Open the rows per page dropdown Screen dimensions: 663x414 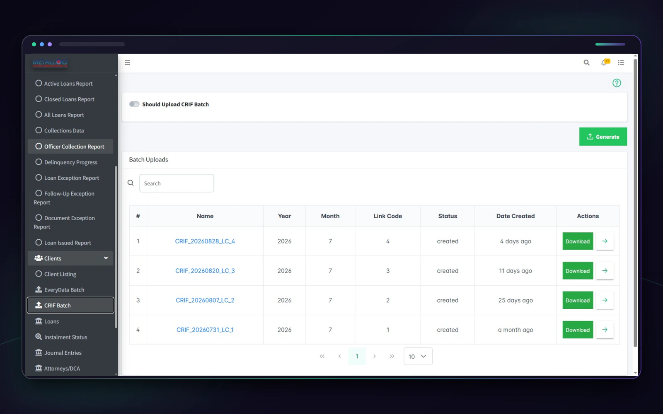coord(418,356)
